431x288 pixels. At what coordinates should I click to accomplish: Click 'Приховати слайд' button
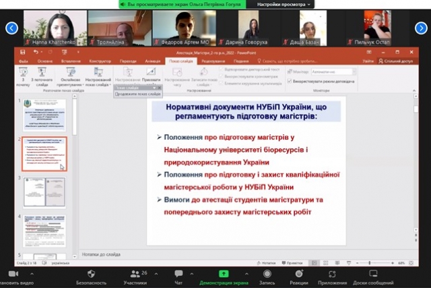pyautogui.click(x=151, y=75)
